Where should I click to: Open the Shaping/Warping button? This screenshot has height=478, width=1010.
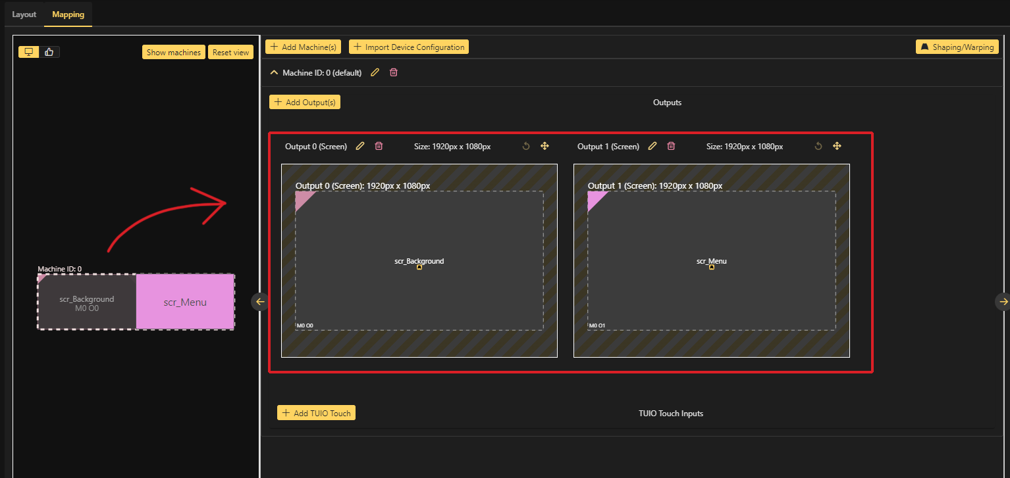tap(957, 47)
